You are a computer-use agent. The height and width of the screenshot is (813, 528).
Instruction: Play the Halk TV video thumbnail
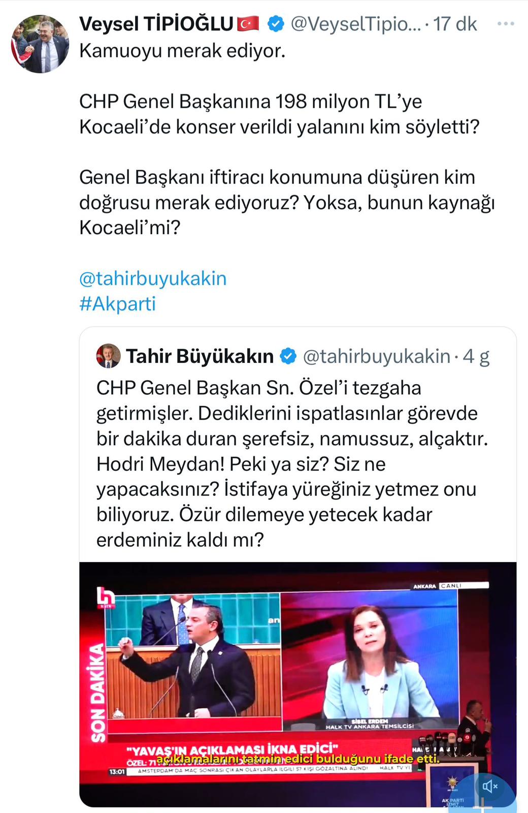coord(298,683)
